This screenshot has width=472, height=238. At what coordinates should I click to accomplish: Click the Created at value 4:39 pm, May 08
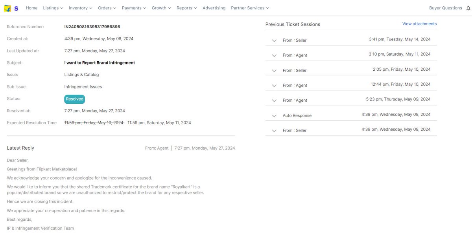[99, 38]
